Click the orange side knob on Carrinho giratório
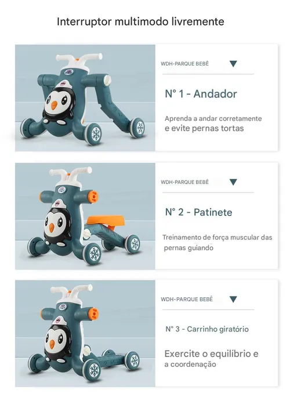 point(94,313)
